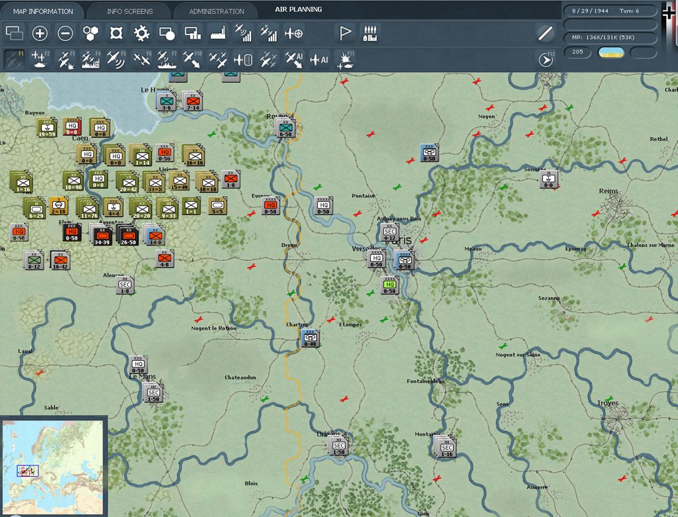Select the 6-50 unit at Rouen
Screen dimensions: 678x517
285,128
